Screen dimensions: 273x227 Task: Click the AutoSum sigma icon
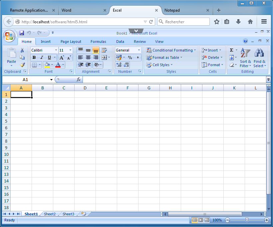(x=232, y=50)
